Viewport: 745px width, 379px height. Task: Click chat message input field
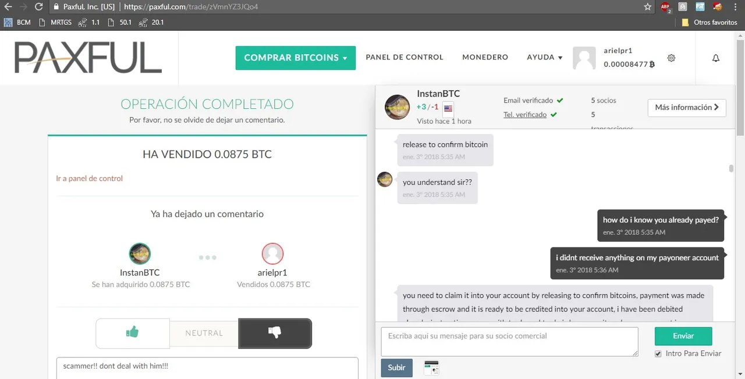[x=509, y=342]
